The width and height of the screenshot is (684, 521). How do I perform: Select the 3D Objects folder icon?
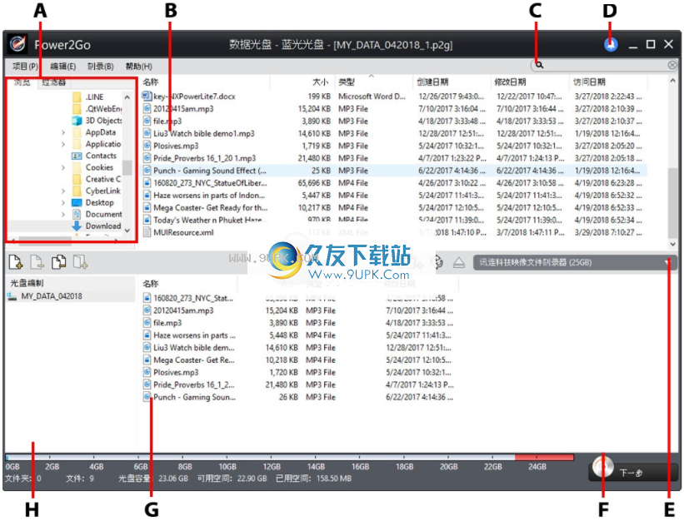[77, 120]
